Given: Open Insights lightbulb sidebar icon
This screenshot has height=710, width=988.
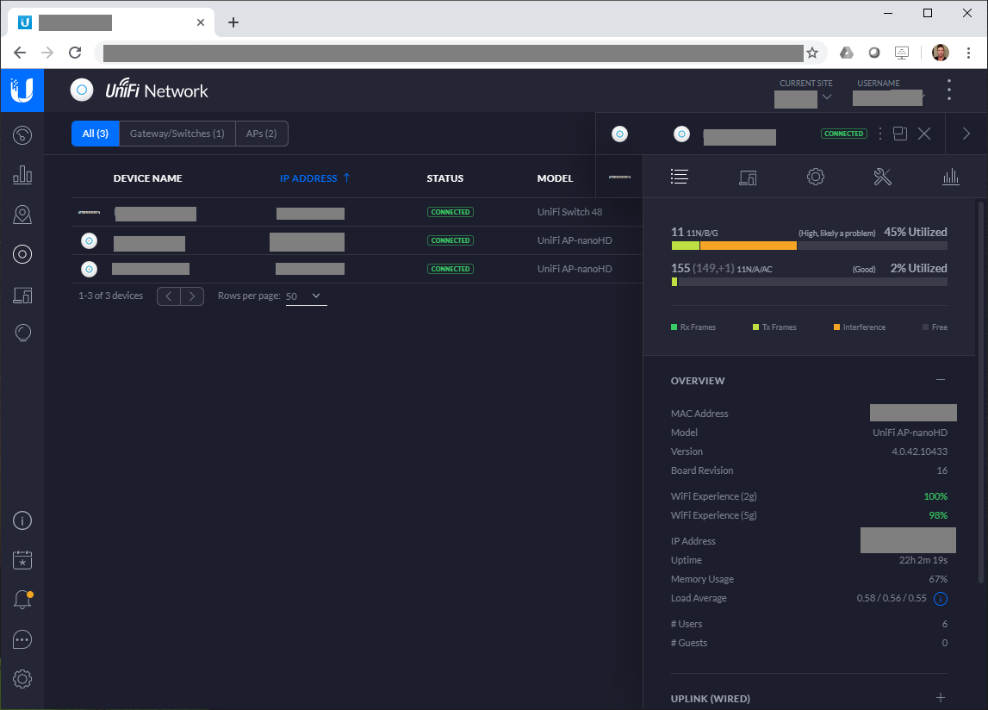Looking at the screenshot, I should pyautogui.click(x=22, y=333).
